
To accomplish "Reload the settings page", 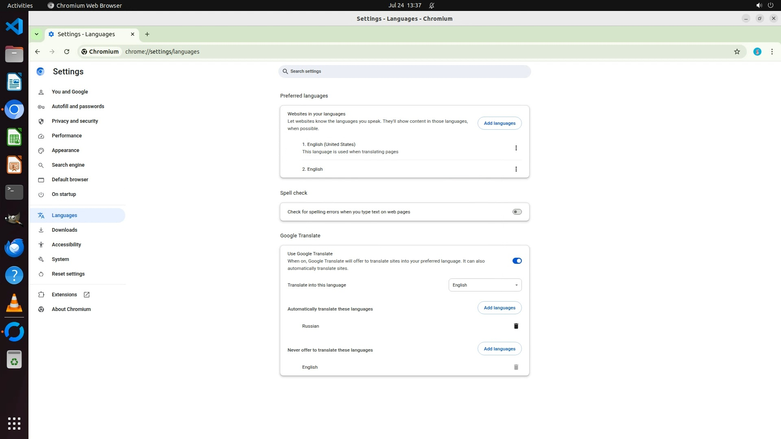I will tap(67, 52).
